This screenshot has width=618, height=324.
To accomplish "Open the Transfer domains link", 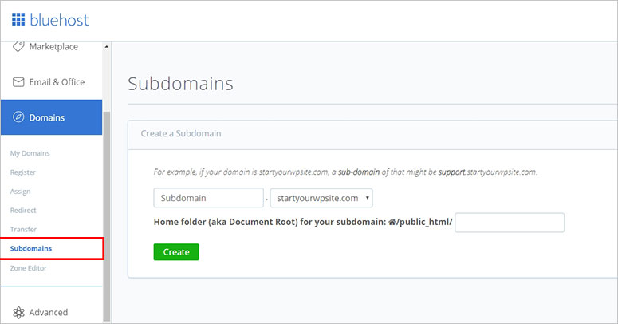I will (x=23, y=229).
